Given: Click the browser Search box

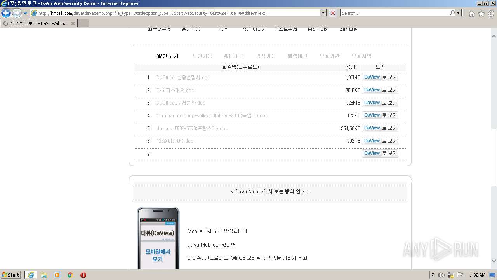Looking at the screenshot, I should (394, 13).
